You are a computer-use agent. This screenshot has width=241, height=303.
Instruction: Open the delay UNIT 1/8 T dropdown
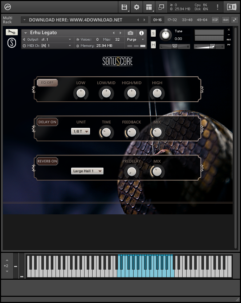click(81, 132)
